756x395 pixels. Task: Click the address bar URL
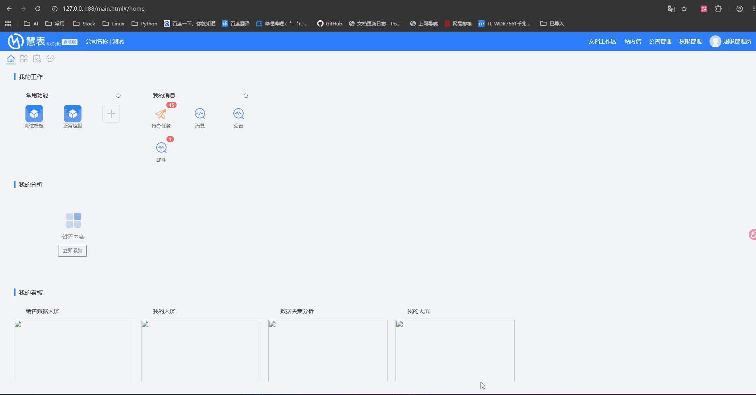[104, 9]
